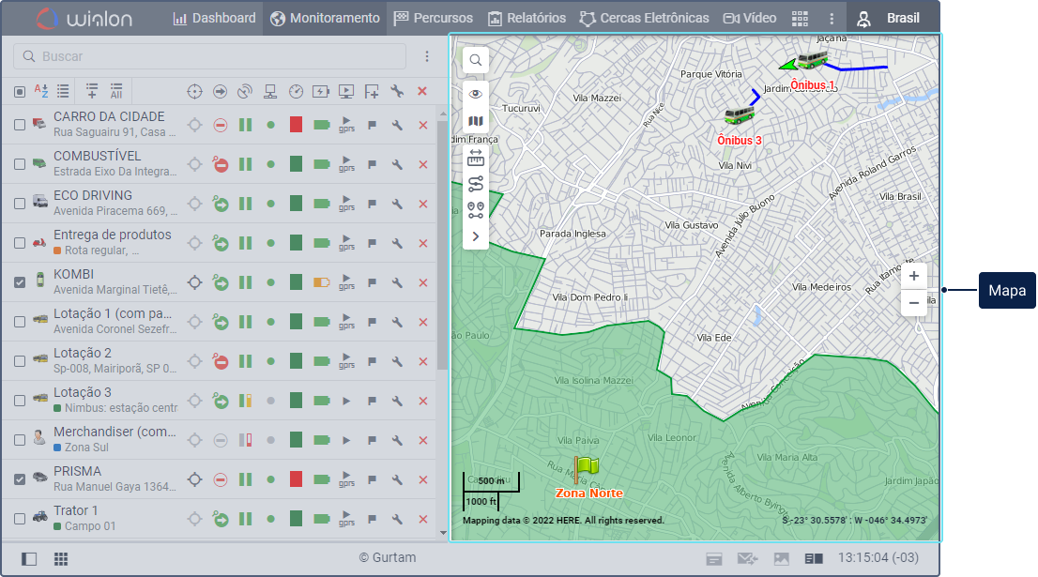Open the Cercas Eletrônicas tab
1038x577 pixels.
point(645,18)
